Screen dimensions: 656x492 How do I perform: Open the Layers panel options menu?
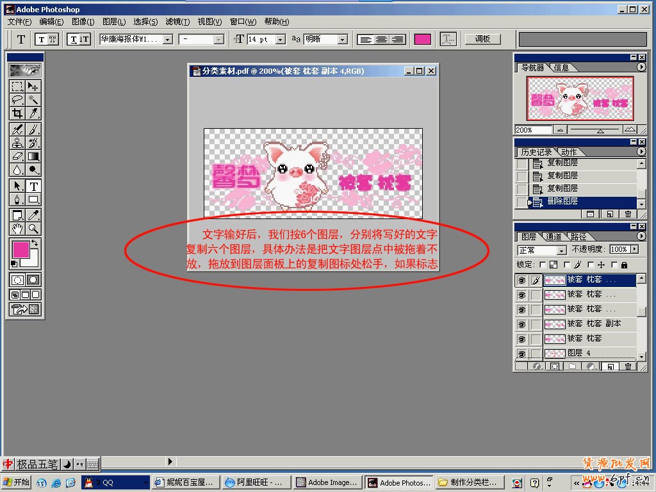641,236
